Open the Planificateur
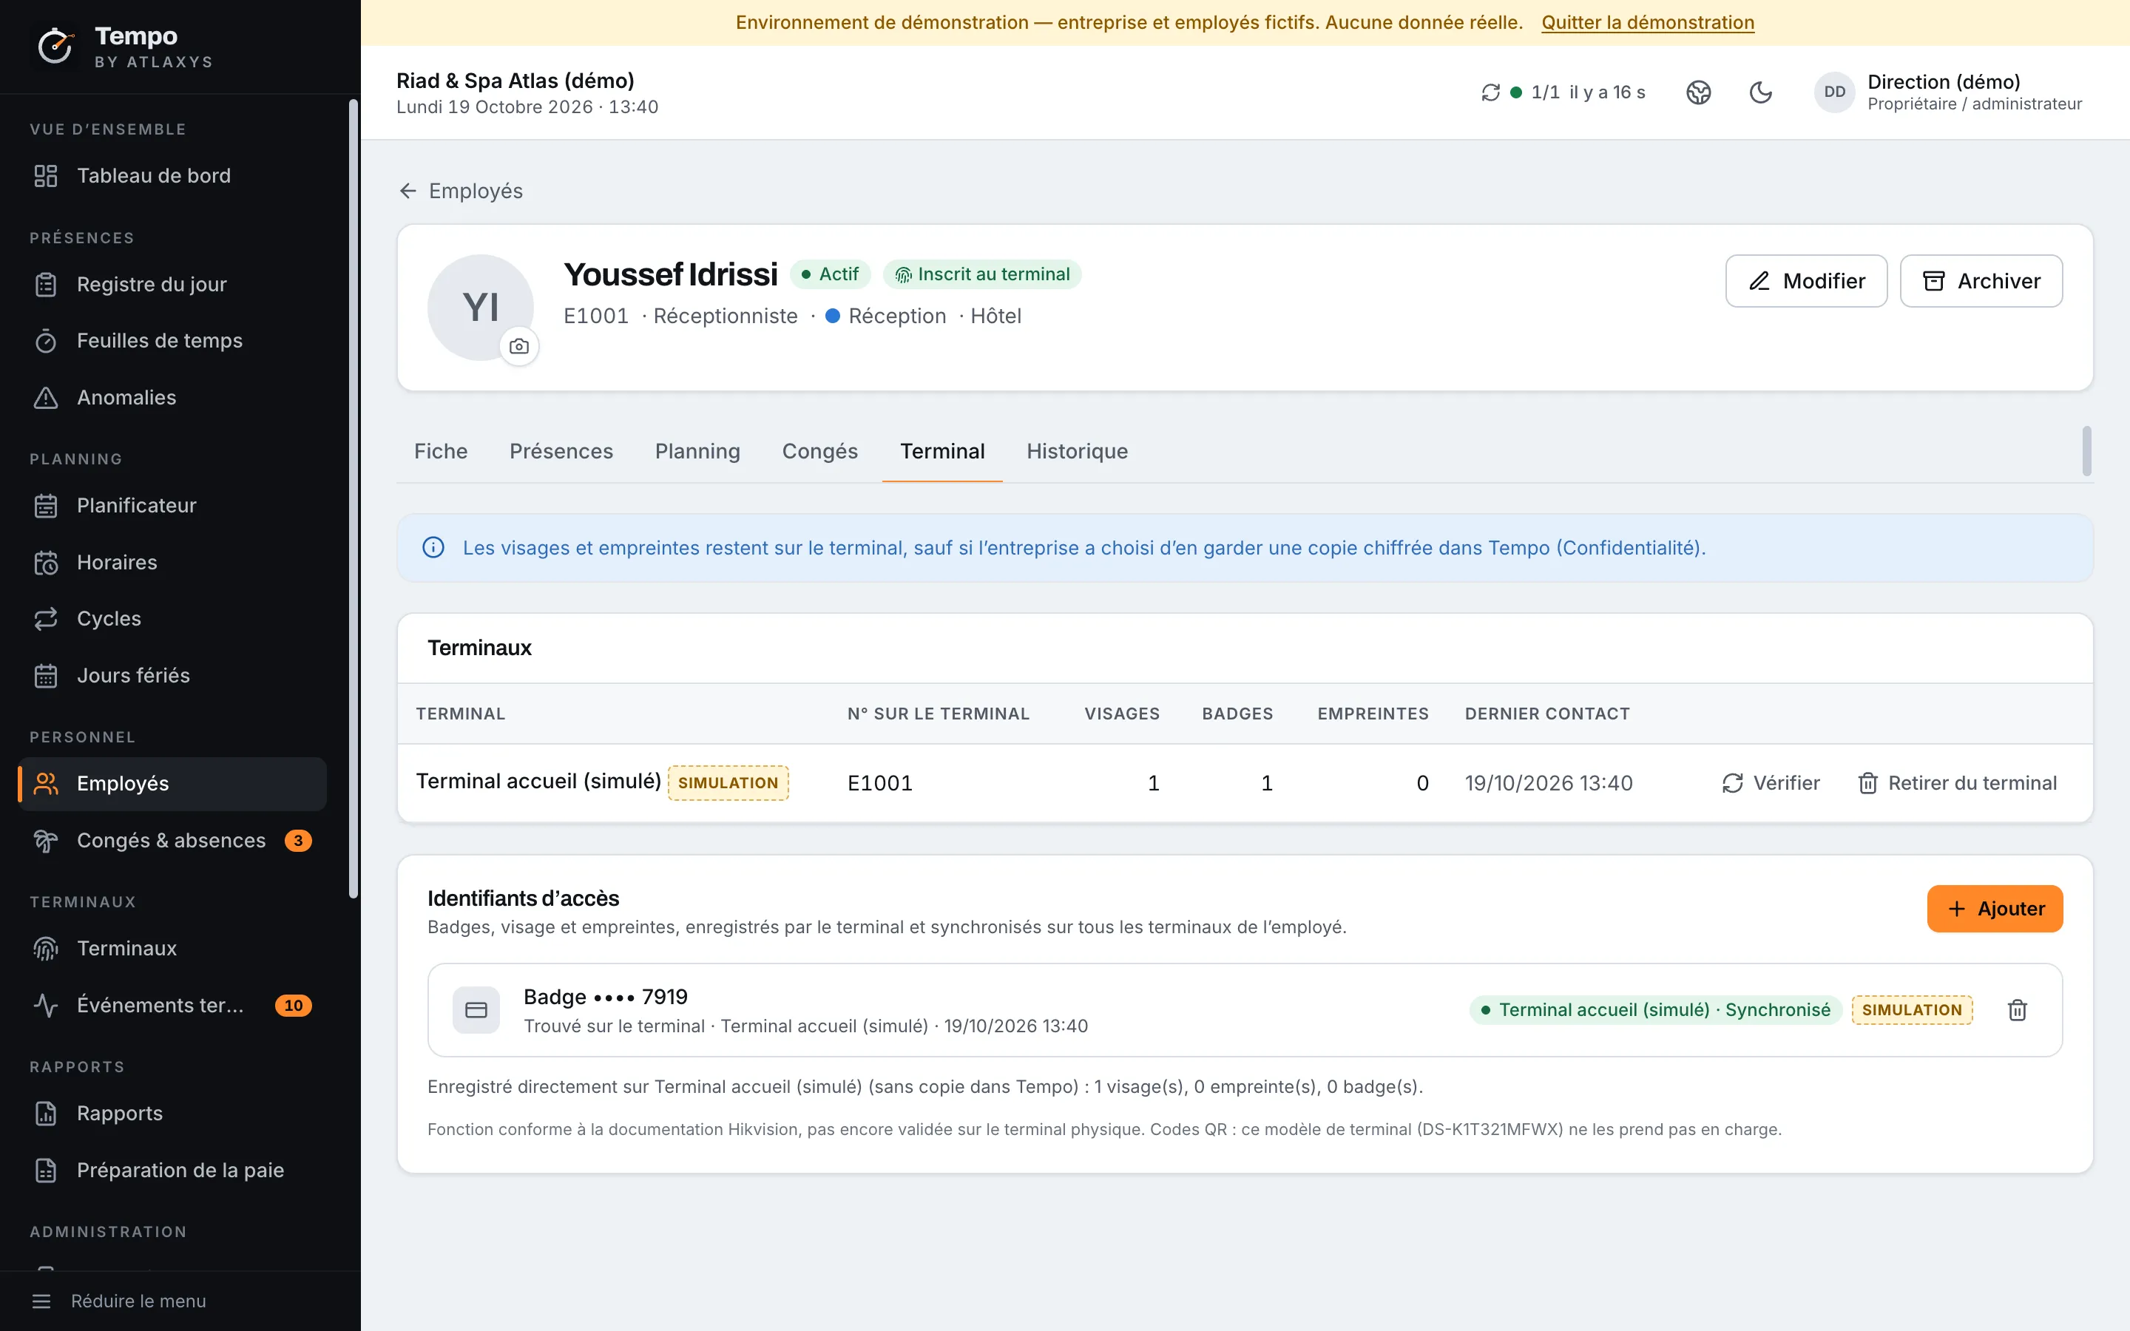Image resolution: width=2130 pixels, height=1331 pixels. click(172, 505)
